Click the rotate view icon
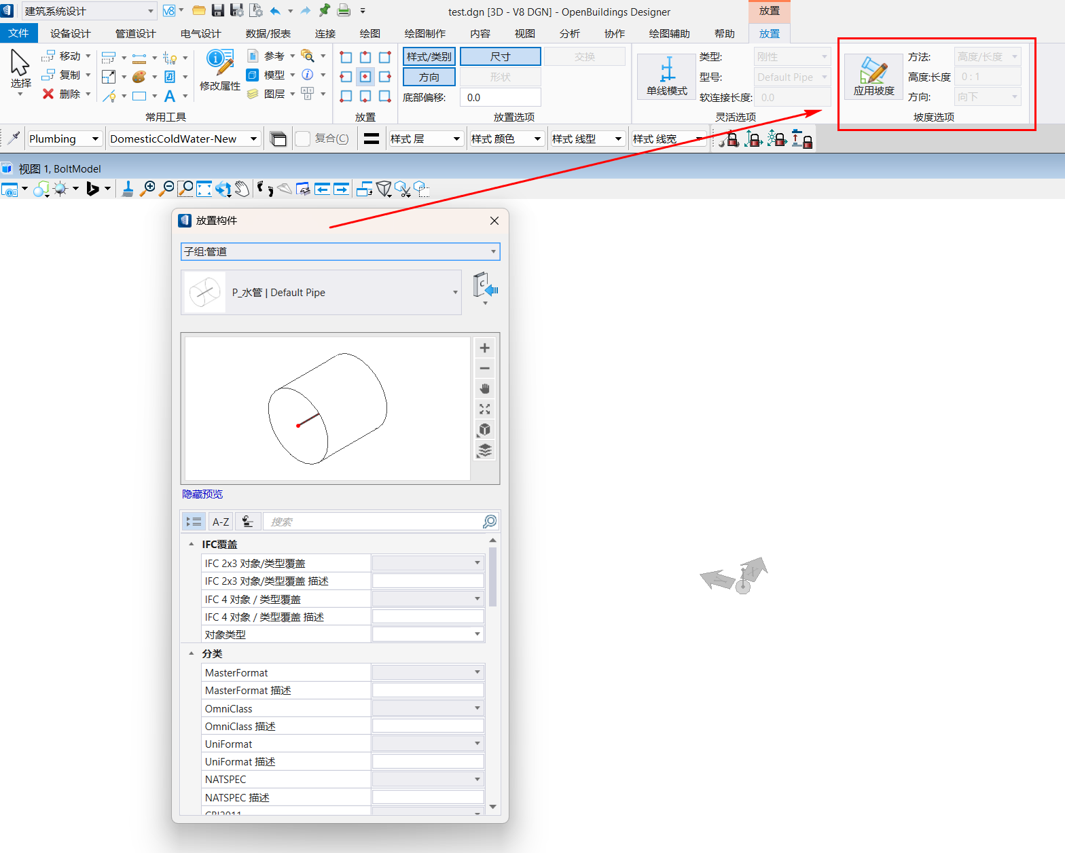The image size is (1065, 853). point(223,189)
